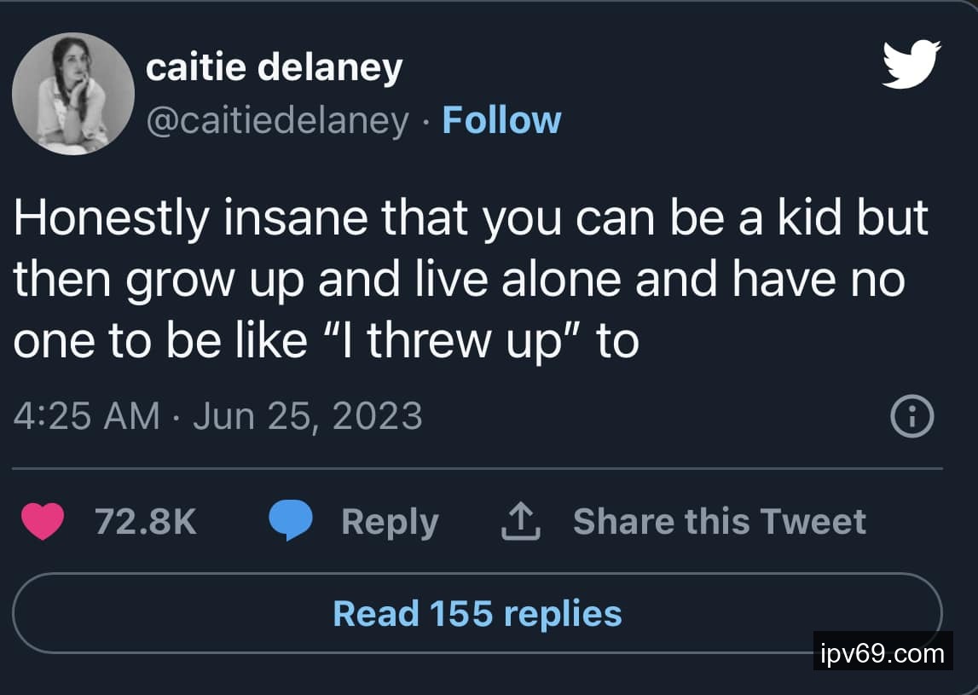This screenshot has width=978, height=695.
Task: Click the Jun 25, 2023 date
Action: pyautogui.click(x=308, y=416)
